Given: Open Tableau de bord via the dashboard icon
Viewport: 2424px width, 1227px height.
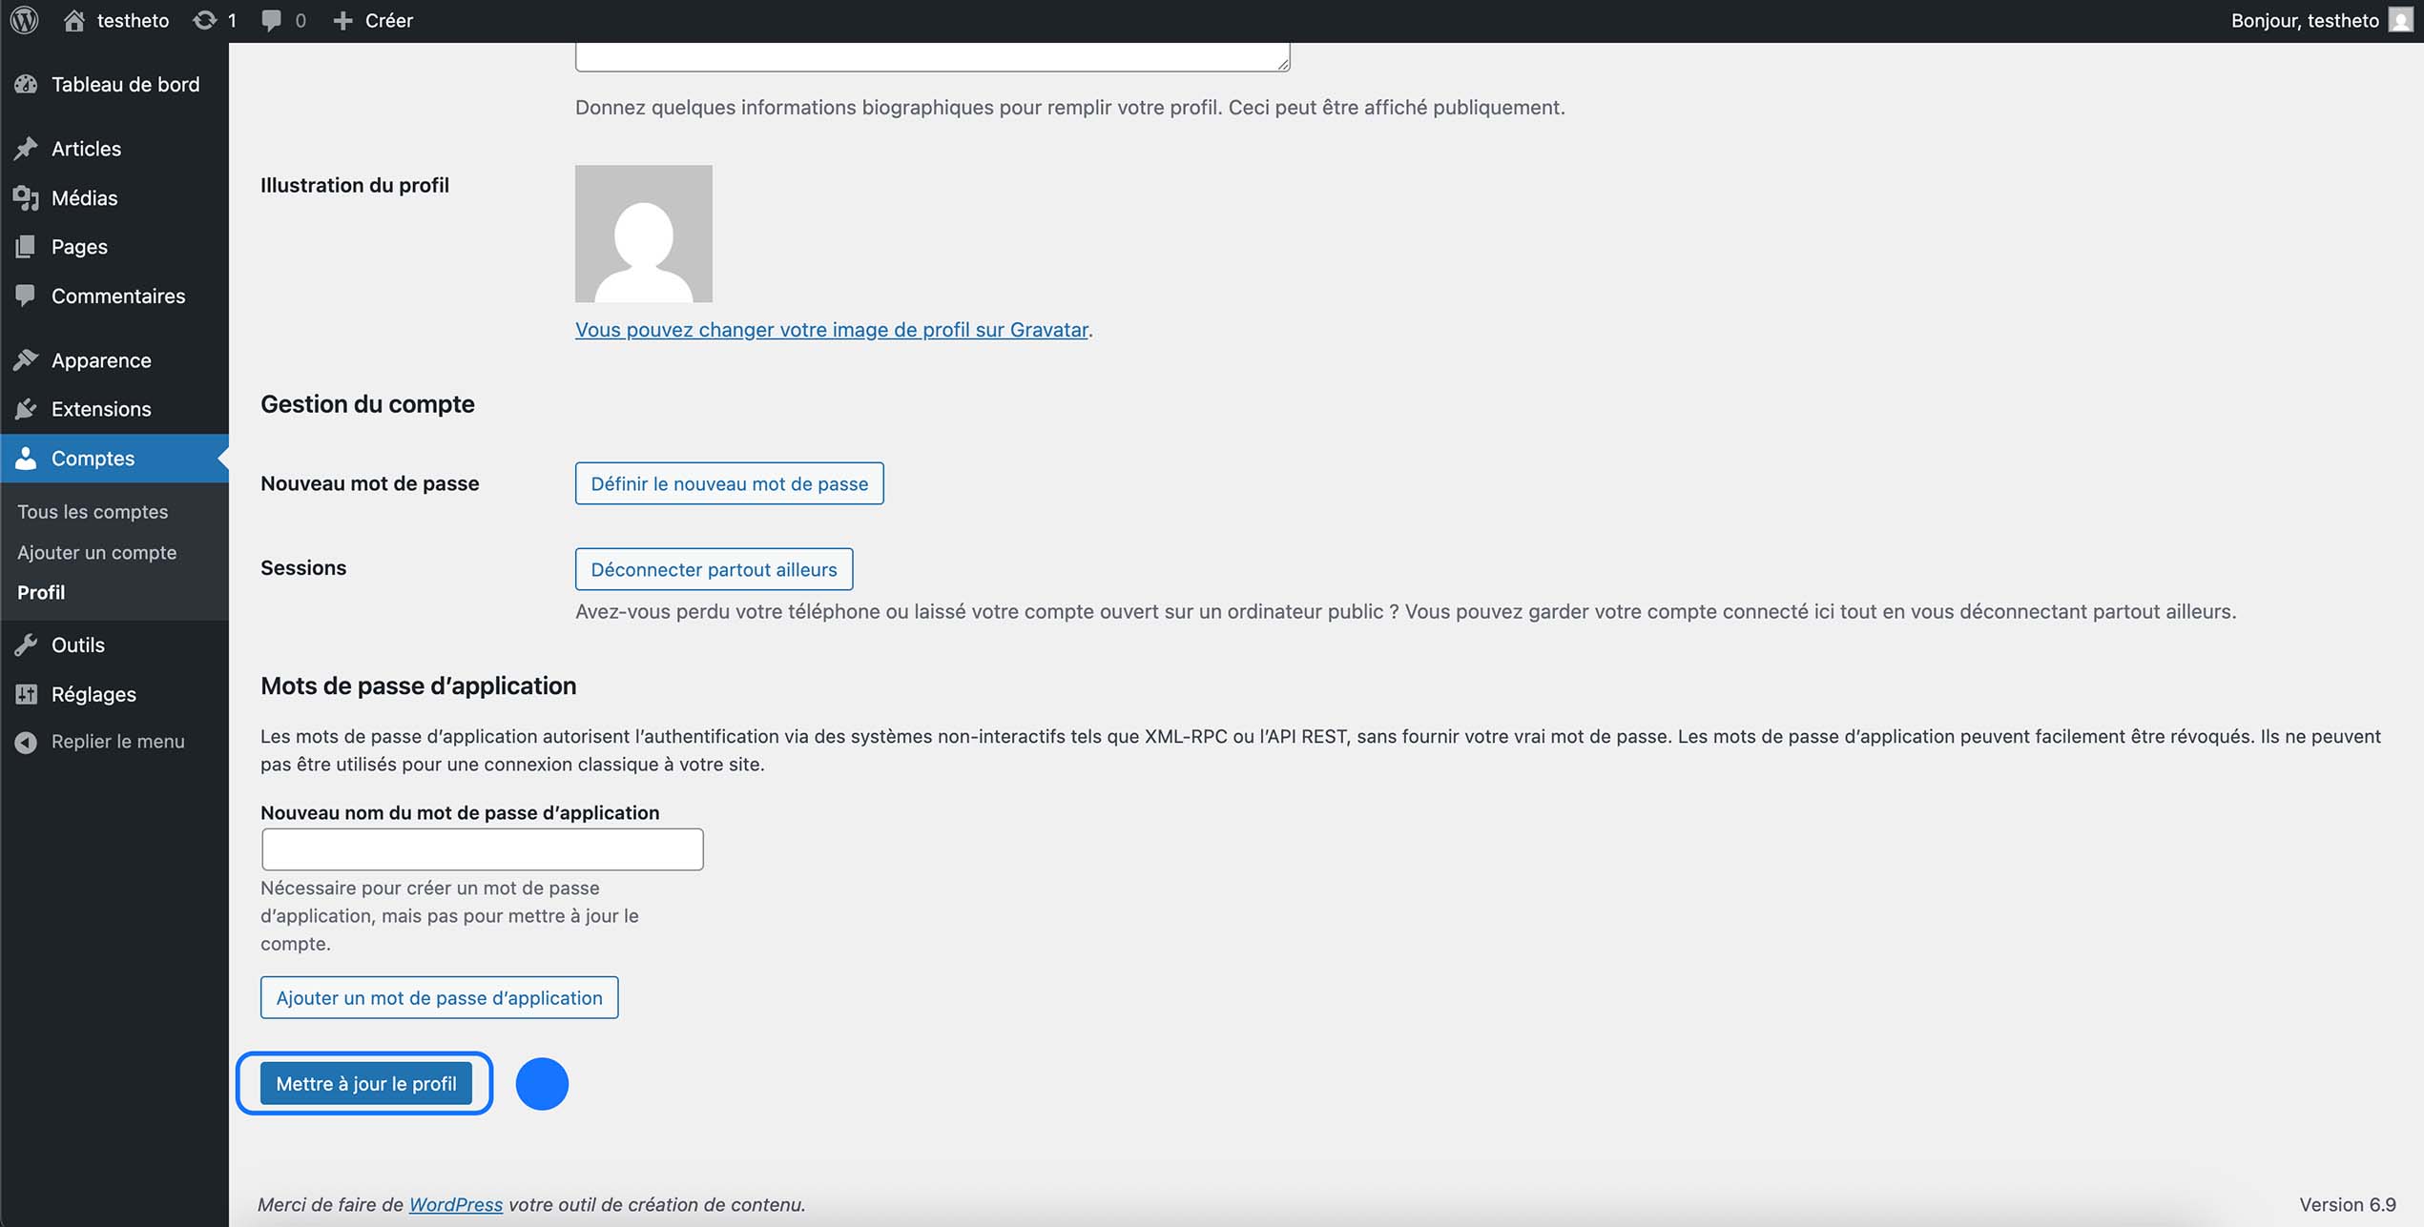Looking at the screenshot, I should tap(26, 84).
